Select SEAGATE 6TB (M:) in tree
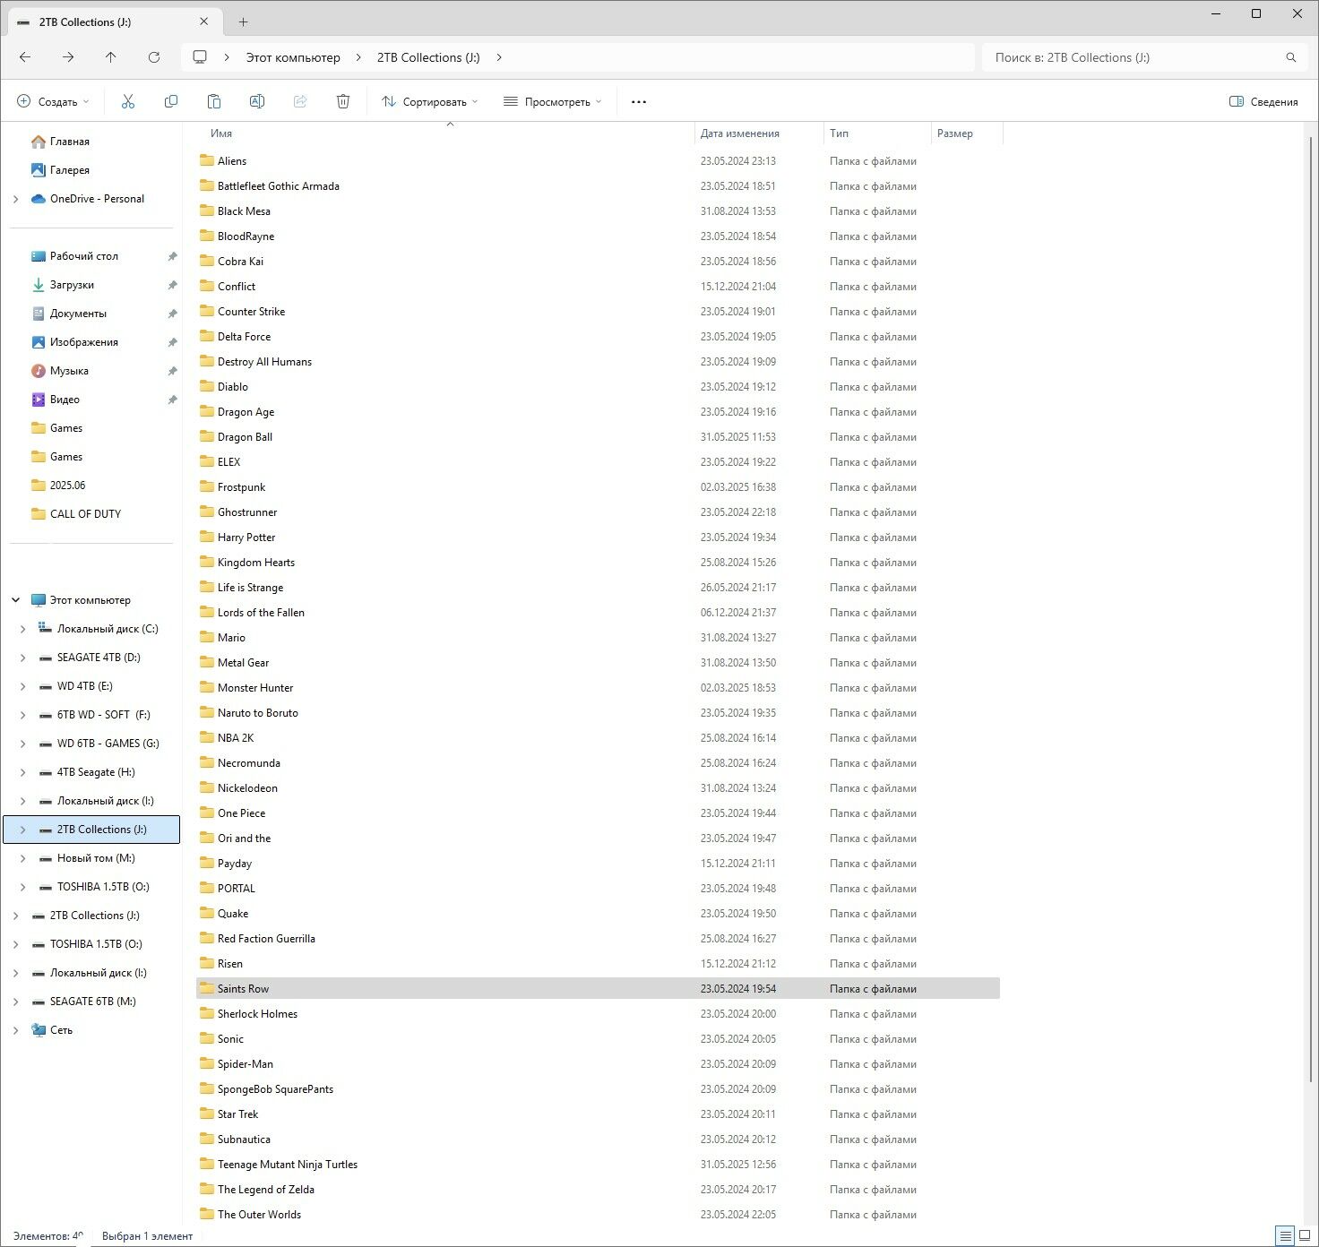This screenshot has height=1247, width=1319. point(93,1002)
